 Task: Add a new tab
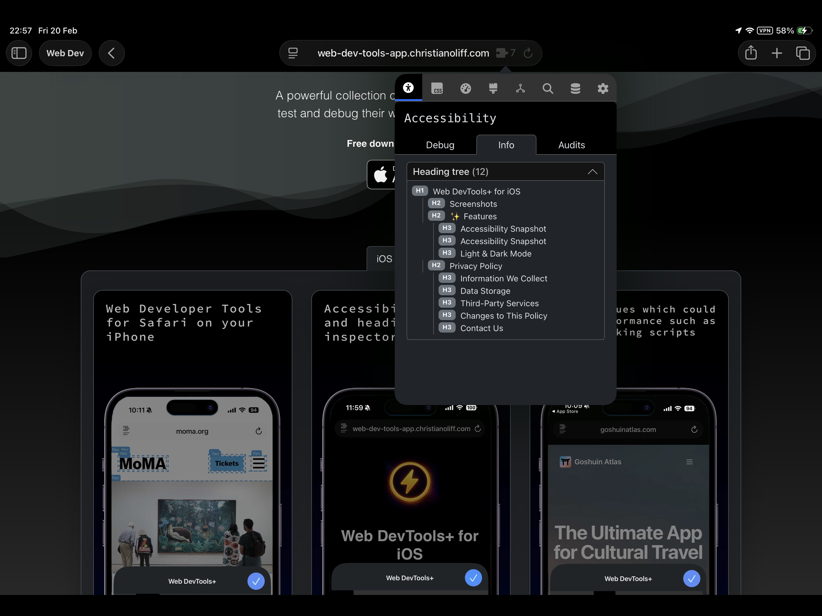tap(777, 53)
